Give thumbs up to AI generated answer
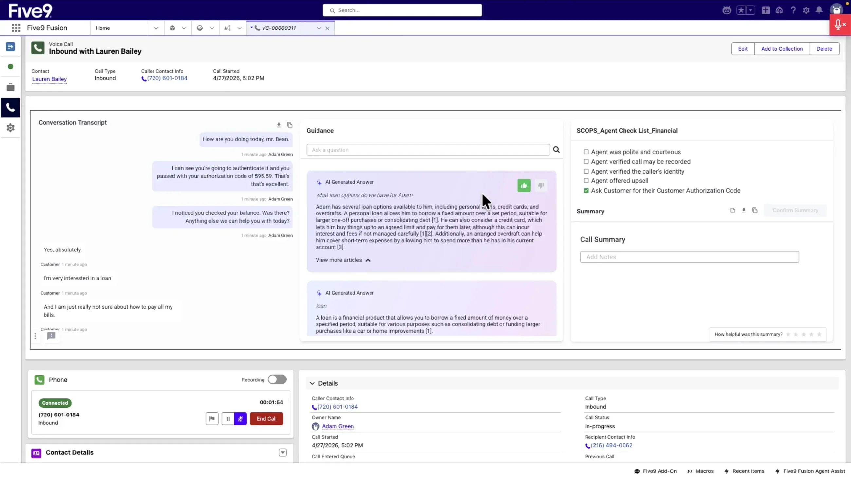The height and width of the screenshot is (479, 851). (524, 185)
